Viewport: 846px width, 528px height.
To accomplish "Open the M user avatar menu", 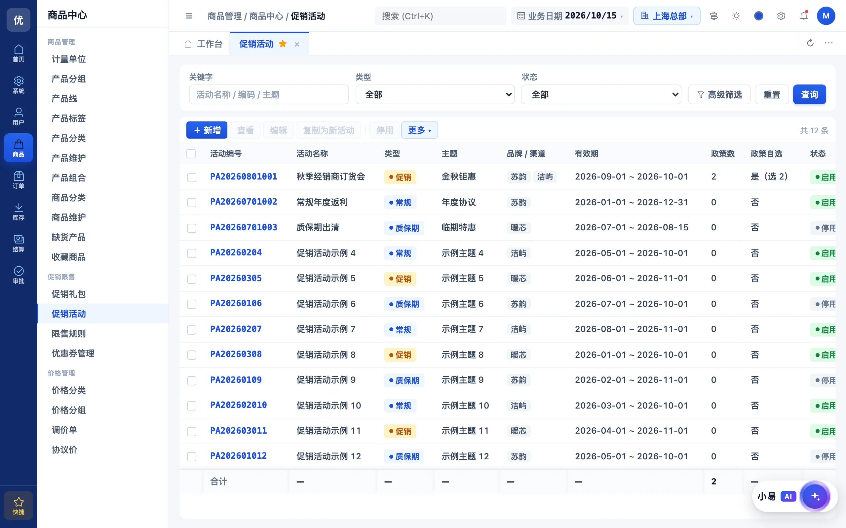I will pos(826,16).
